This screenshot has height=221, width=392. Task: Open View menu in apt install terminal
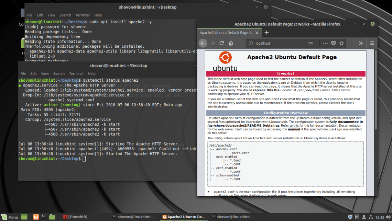(51, 15)
